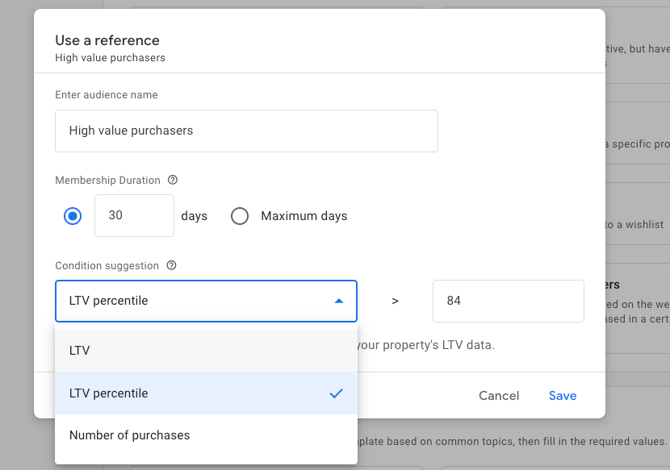
Task: Click the Membership Duration help icon
Action: [173, 181]
